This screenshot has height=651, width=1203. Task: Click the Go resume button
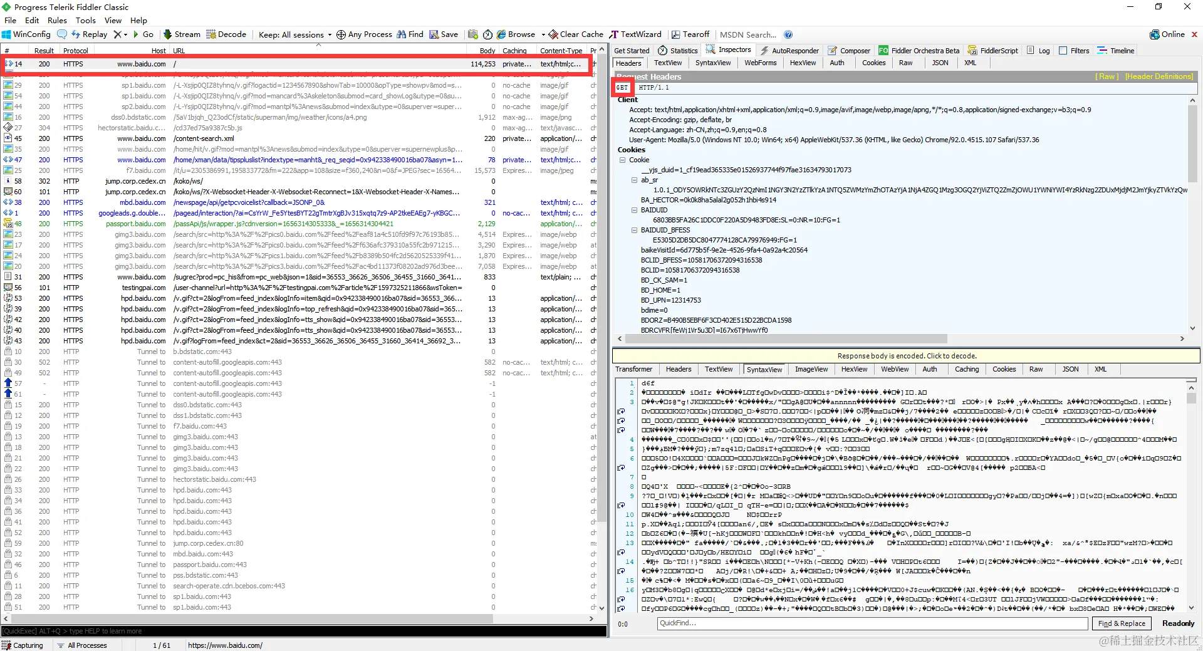tap(143, 34)
